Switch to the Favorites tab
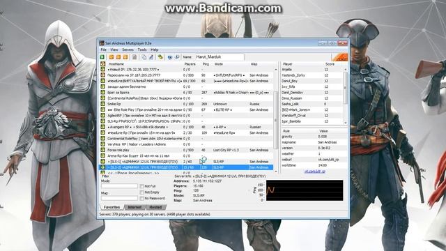Image resolution: width=446 pixels, height=251 pixels. tap(111, 207)
